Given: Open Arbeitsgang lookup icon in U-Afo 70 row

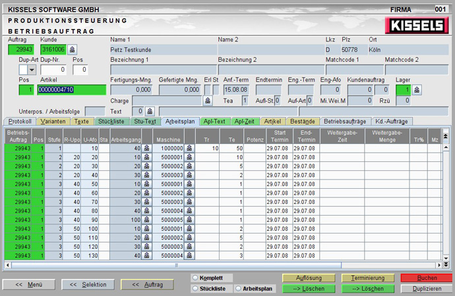Looking at the screenshot, I should pyautogui.click(x=147, y=202).
